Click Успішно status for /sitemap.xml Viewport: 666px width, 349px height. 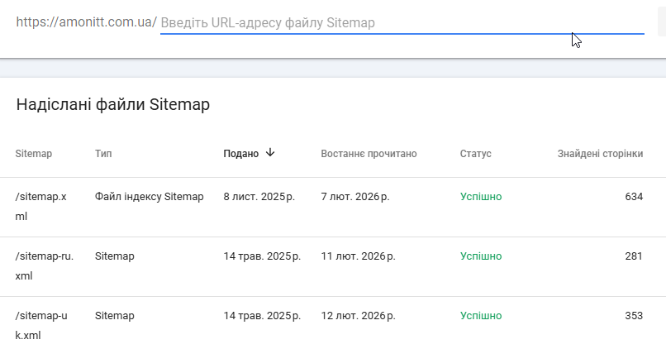click(x=481, y=197)
